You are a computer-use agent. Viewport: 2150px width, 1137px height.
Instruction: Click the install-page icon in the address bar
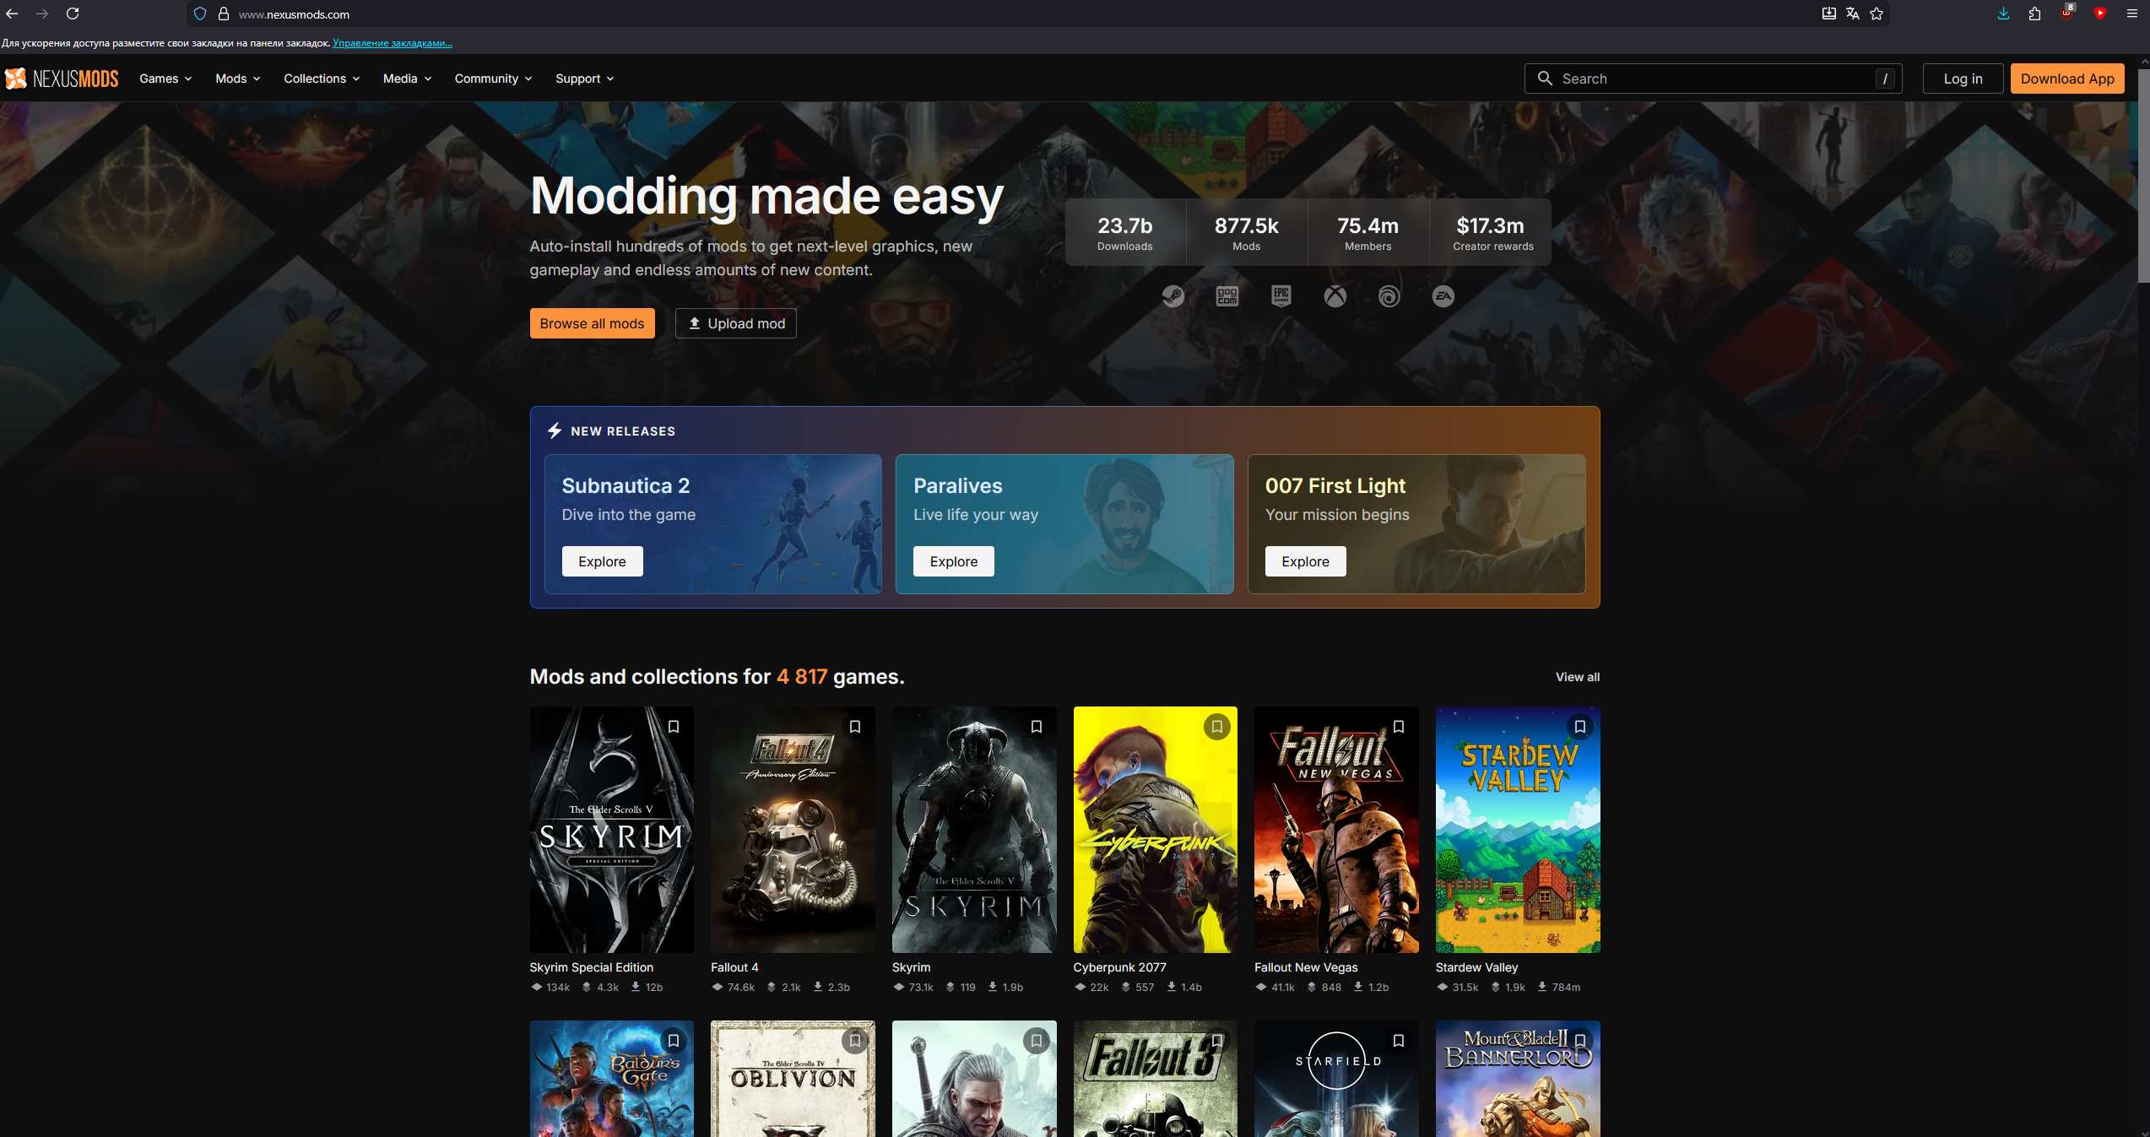(x=1828, y=14)
